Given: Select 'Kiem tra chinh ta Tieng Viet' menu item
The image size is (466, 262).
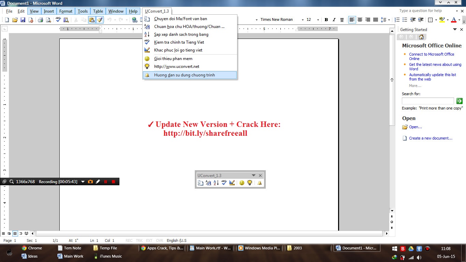Looking at the screenshot, I should point(190,42).
